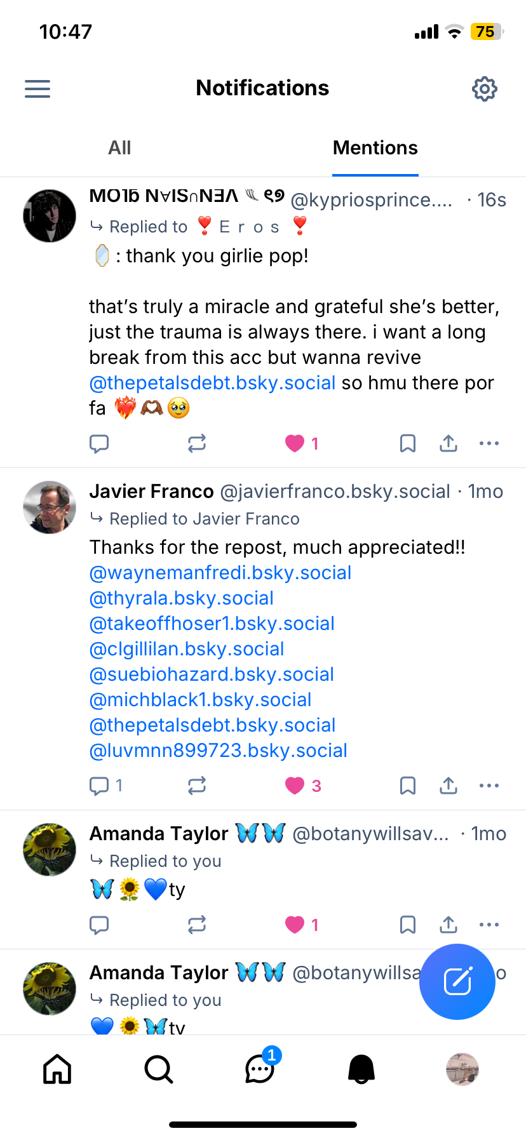Compose a new post
This screenshot has height=1138, width=526.
(x=457, y=982)
